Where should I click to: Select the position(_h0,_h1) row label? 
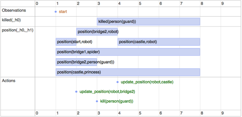coord(18,30)
